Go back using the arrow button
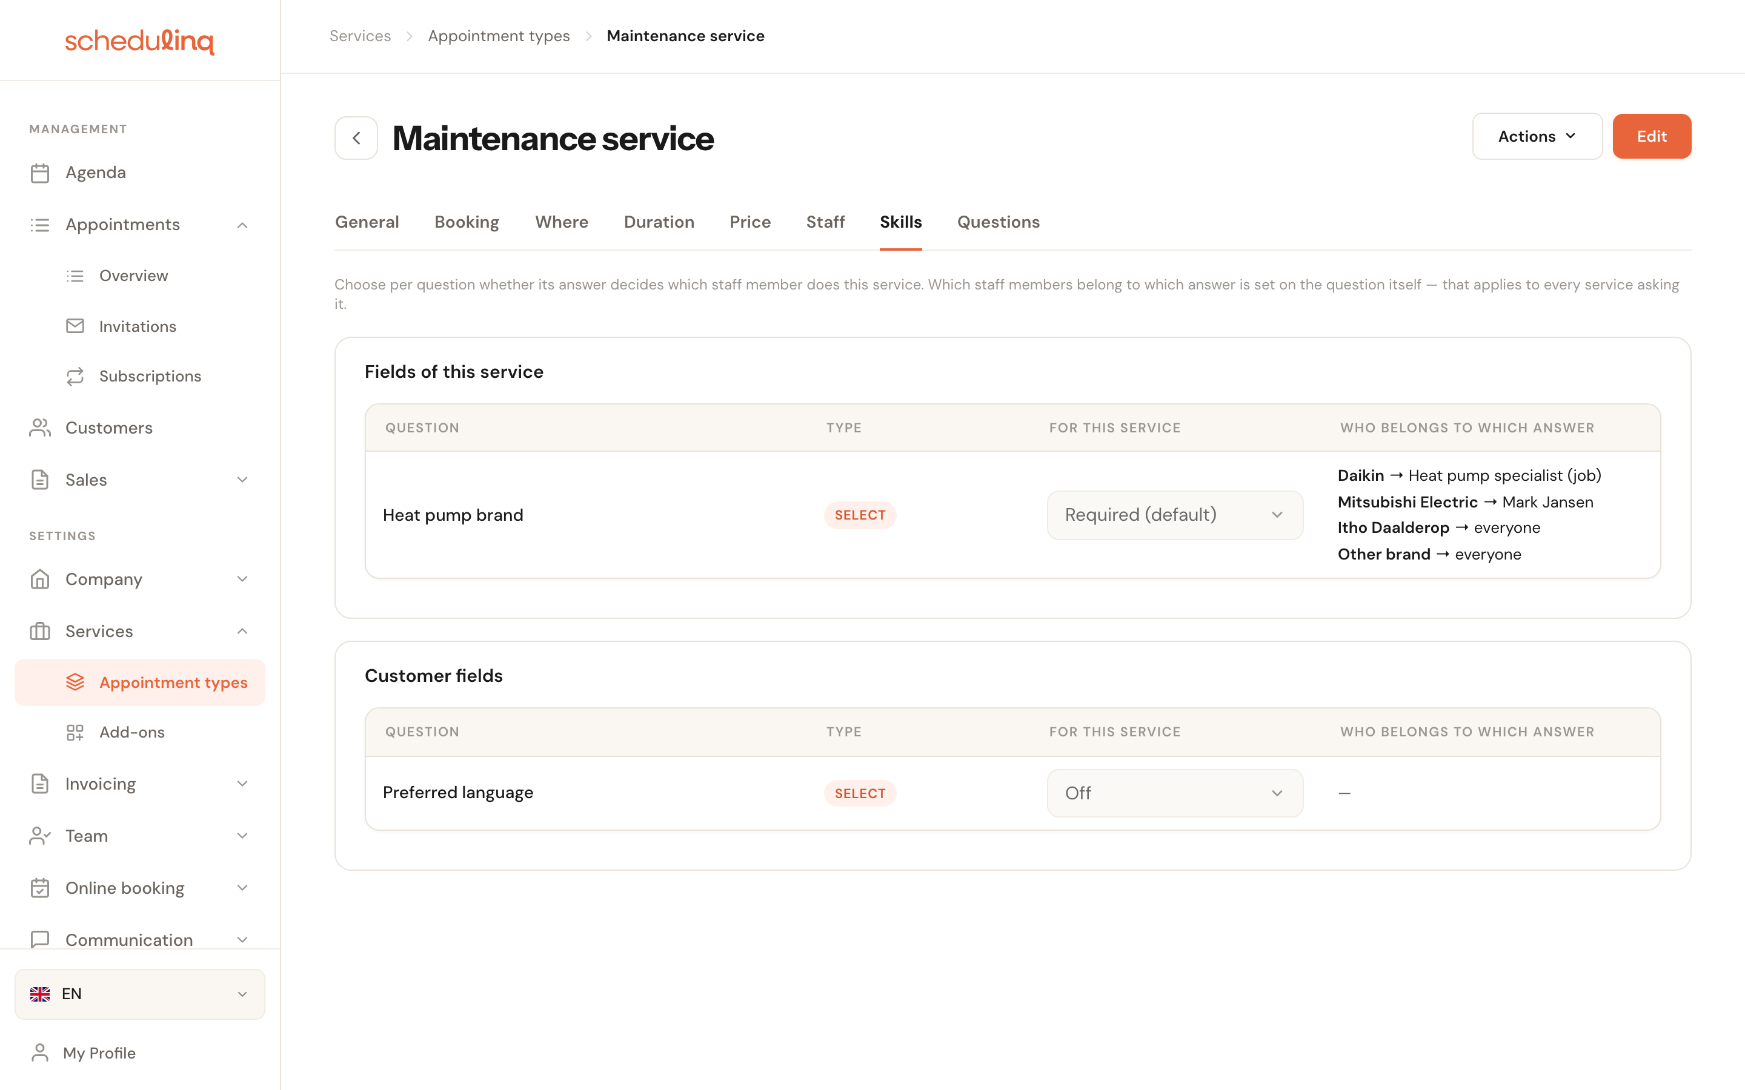The width and height of the screenshot is (1745, 1090). coord(356,137)
